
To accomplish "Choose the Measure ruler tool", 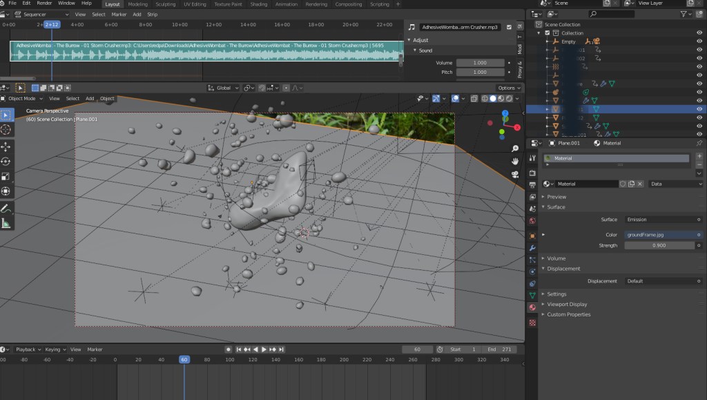I will point(6,223).
